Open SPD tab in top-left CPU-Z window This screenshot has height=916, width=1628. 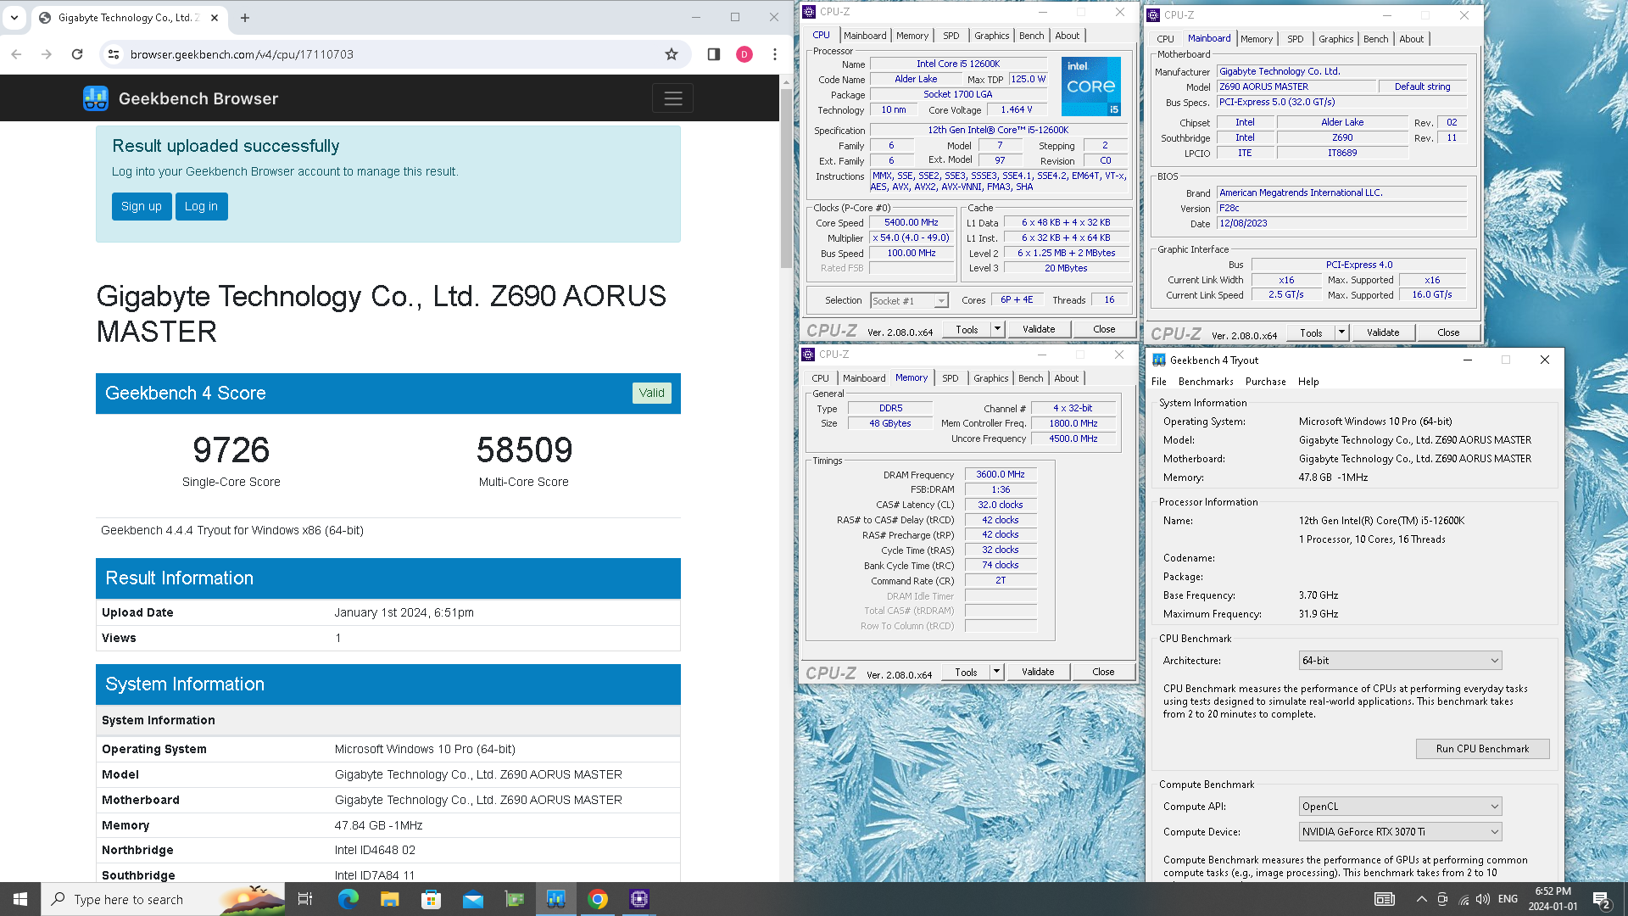(x=951, y=36)
